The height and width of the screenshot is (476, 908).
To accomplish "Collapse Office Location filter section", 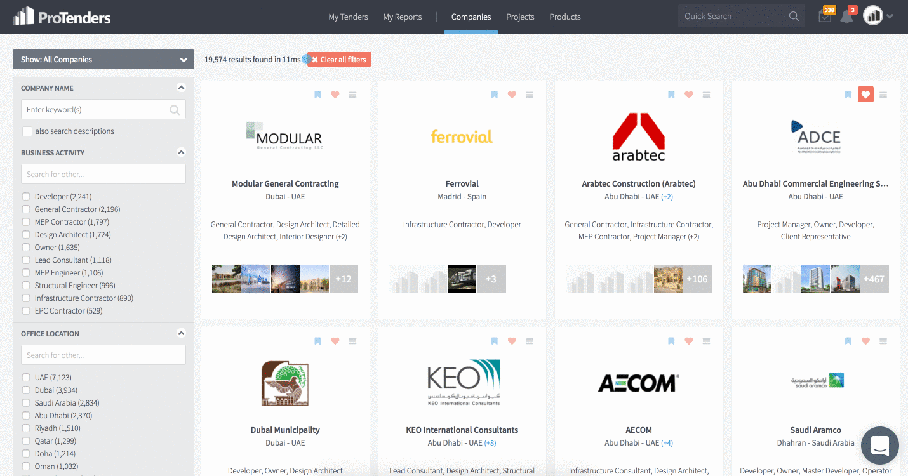I will [181, 334].
